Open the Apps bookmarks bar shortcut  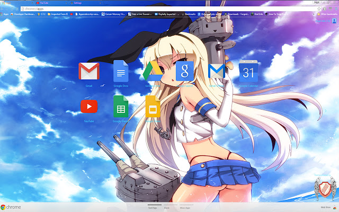[5, 14]
